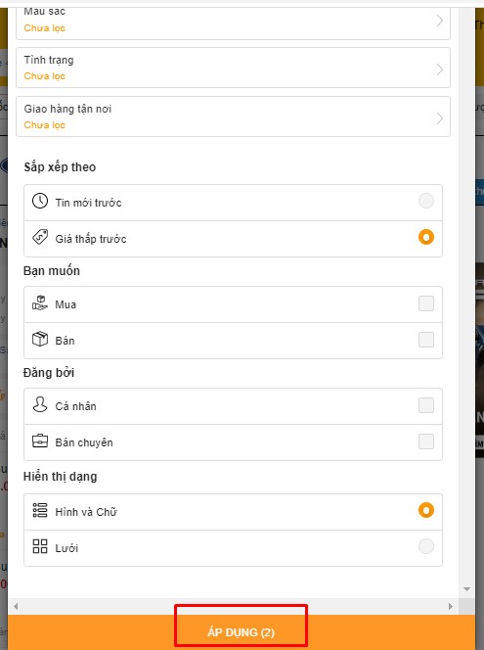Click the list-view icon beside Hình và Chữ
The height and width of the screenshot is (650, 484).
[40, 510]
